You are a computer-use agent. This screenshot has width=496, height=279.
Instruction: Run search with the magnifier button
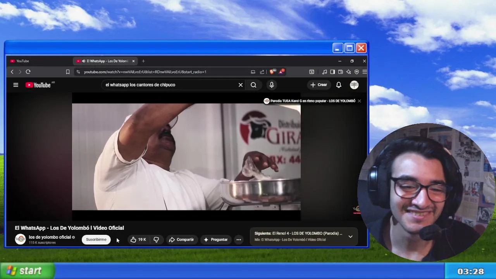click(253, 85)
